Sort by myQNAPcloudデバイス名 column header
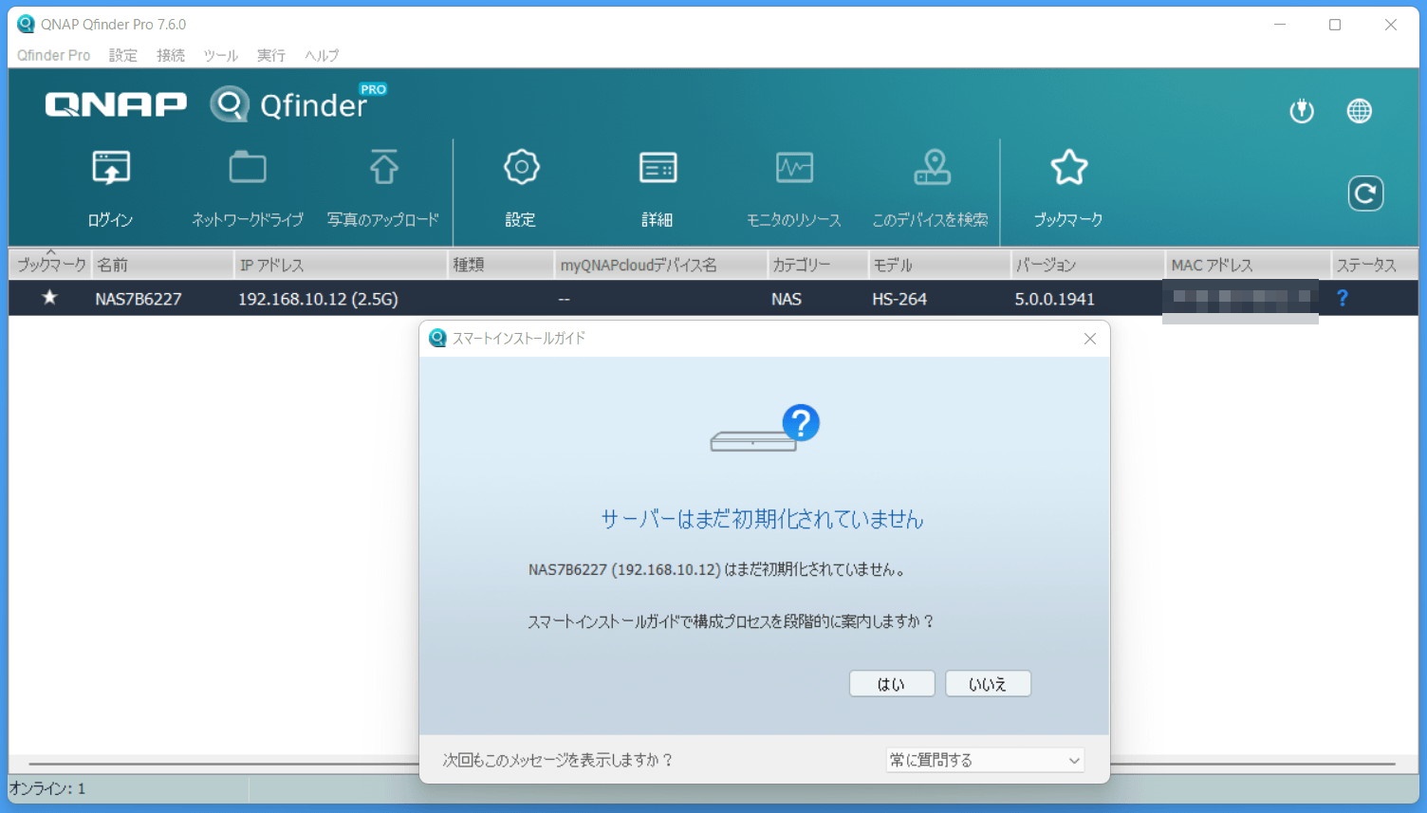 660,265
